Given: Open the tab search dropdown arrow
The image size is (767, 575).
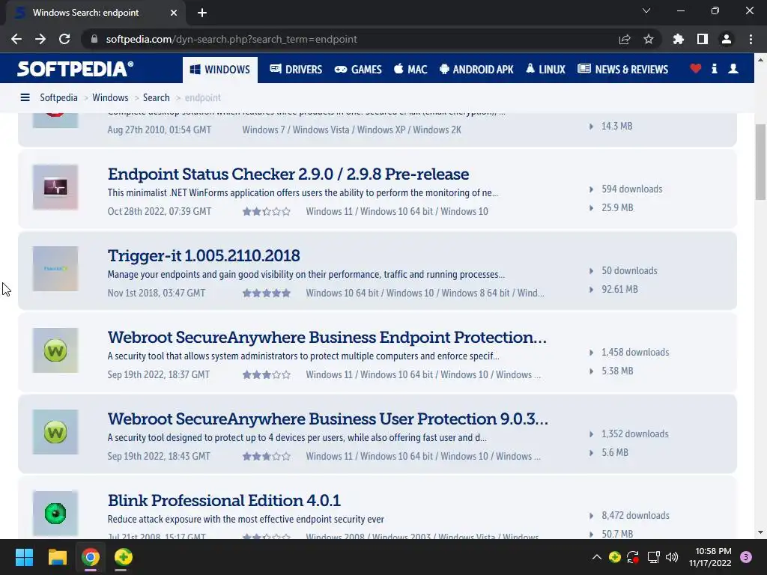Looking at the screenshot, I should pos(646,10).
